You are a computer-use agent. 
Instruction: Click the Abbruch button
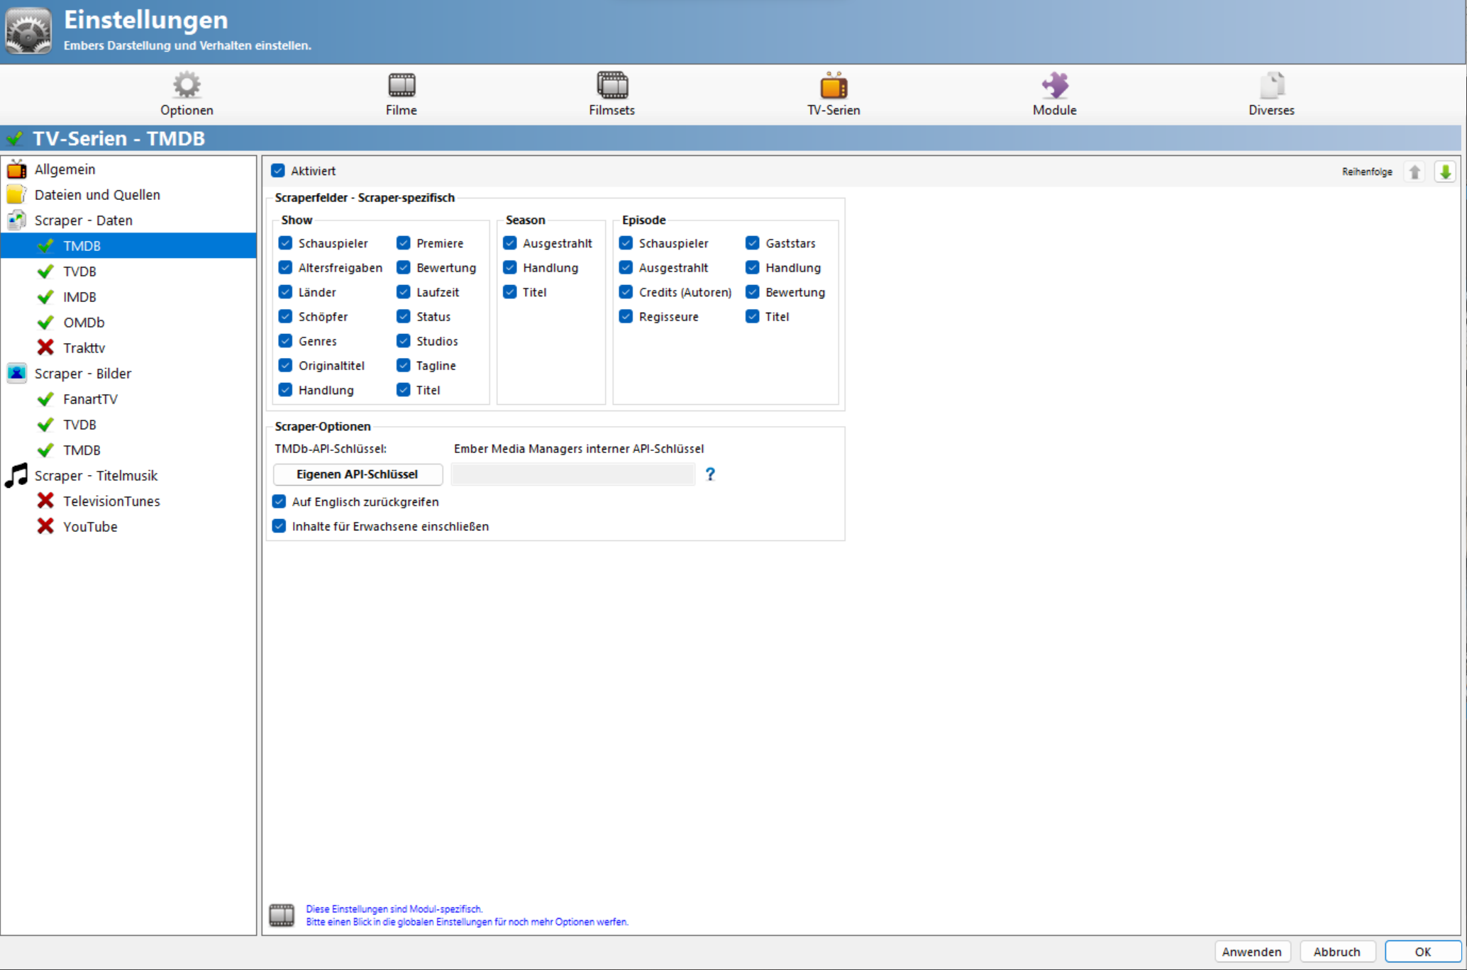click(1337, 952)
